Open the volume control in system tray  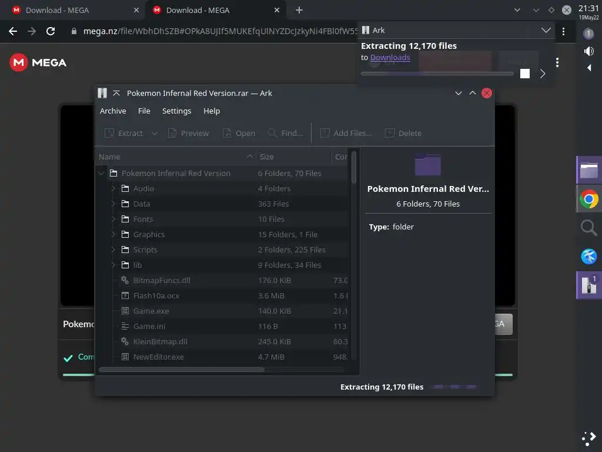588,51
